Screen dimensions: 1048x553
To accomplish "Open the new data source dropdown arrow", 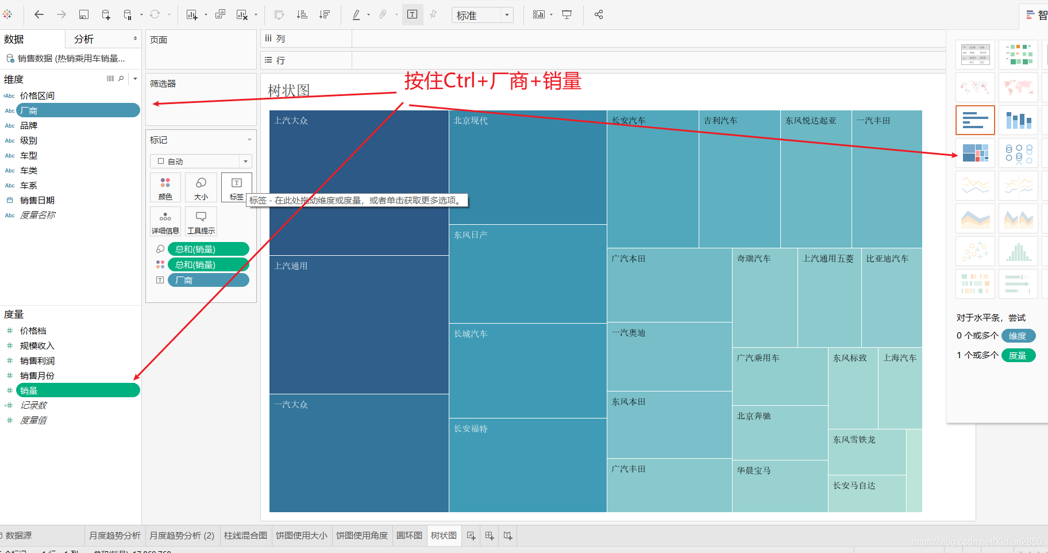I will click(141, 15).
